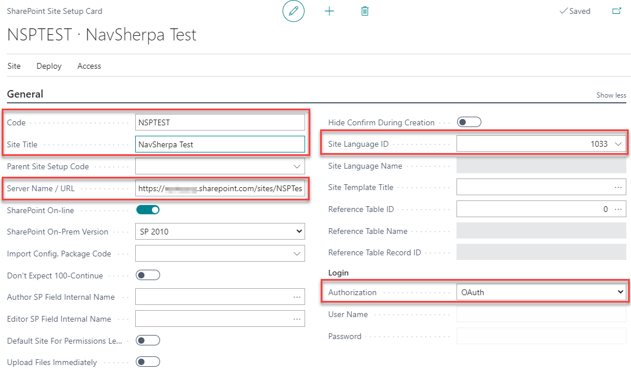631x376 pixels.
Task: Collapse the General section header
Action: [25, 94]
